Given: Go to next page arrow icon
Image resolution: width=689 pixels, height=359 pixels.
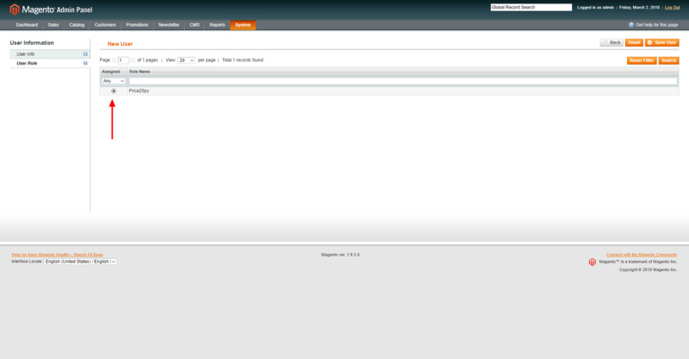Looking at the screenshot, I should (133, 60).
